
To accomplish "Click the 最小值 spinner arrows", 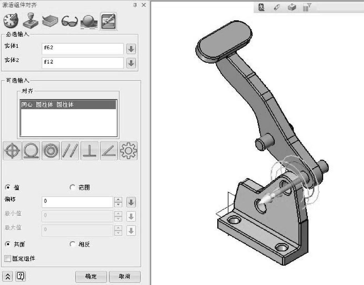I will (x=118, y=216).
